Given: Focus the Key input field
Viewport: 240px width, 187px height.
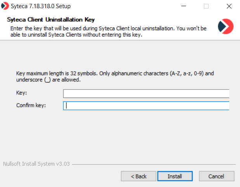Looking at the screenshot, I should click(146, 94).
